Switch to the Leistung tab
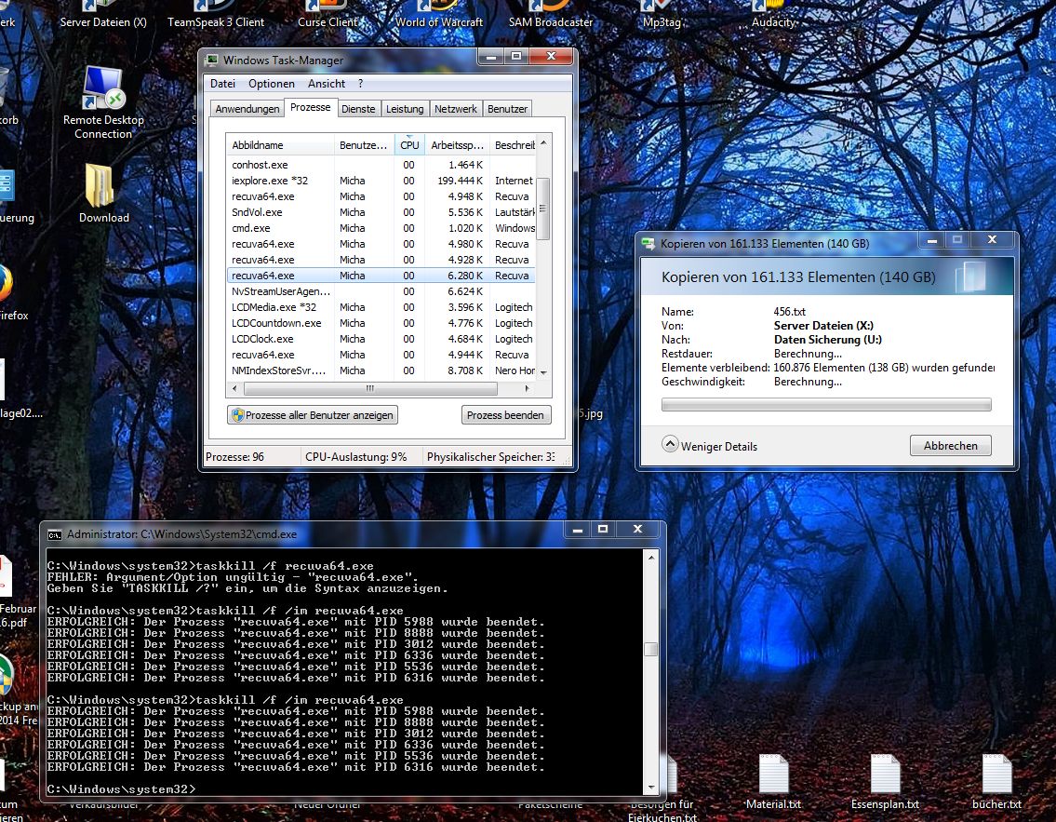The image size is (1056, 822). tap(405, 109)
